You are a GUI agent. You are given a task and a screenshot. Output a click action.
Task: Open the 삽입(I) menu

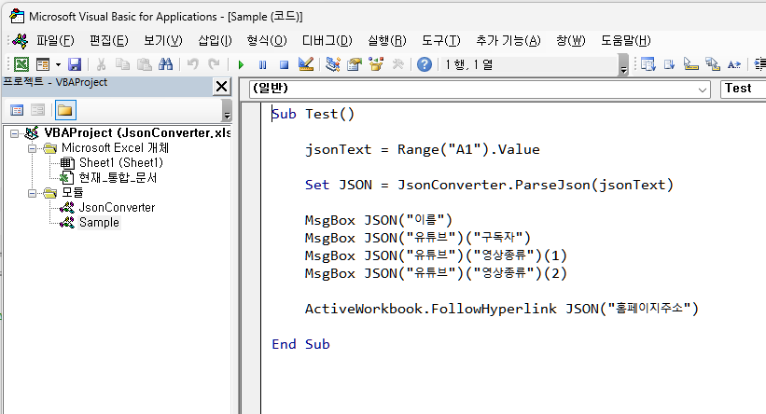point(215,40)
